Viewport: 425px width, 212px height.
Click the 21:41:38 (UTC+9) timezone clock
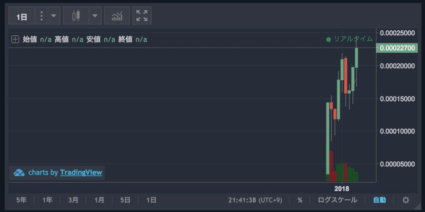[x=255, y=201]
